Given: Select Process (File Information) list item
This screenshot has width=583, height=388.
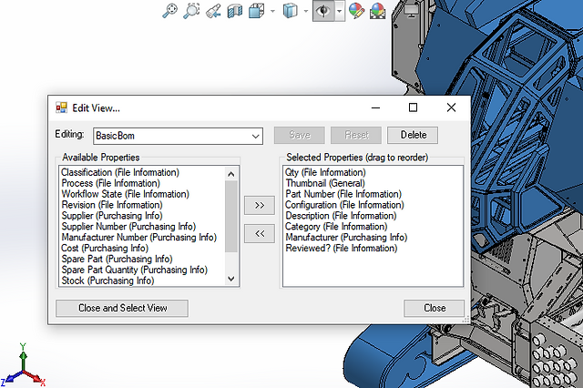Looking at the screenshot, I should 110,183.
